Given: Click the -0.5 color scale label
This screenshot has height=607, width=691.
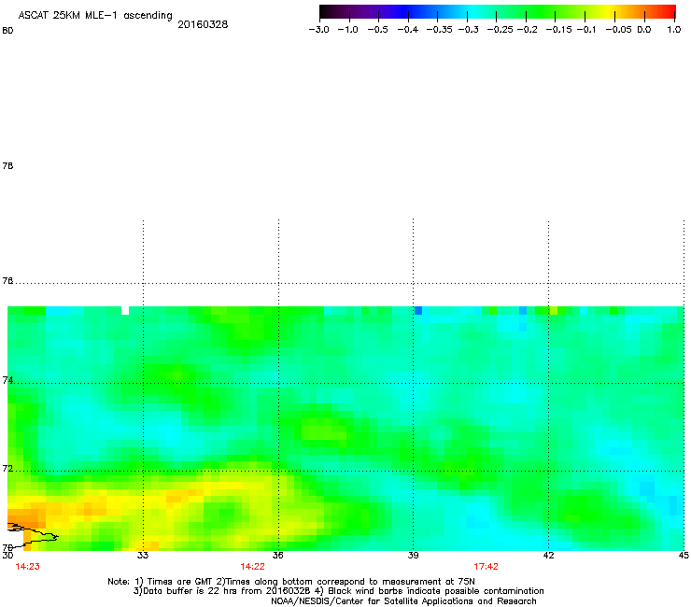Looking at the screenshot, I should (x=377, y=30).
